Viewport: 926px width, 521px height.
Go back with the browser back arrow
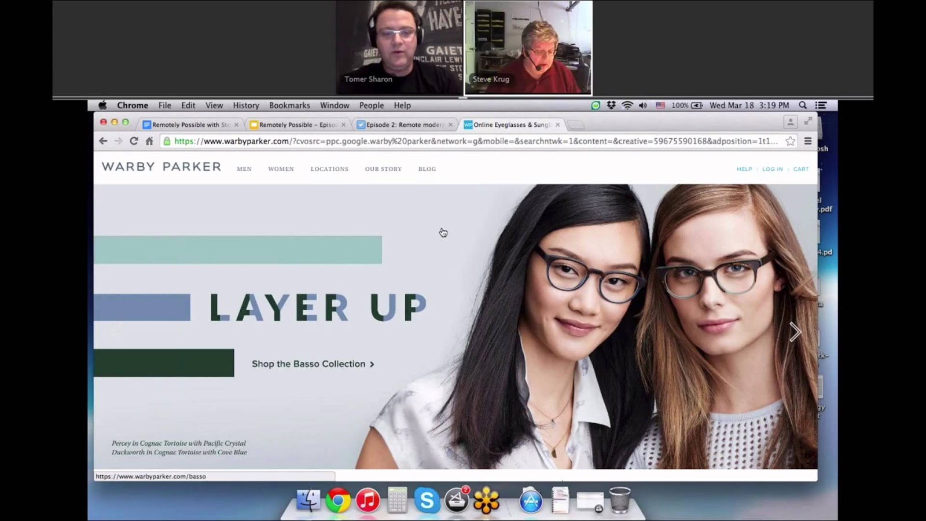point(103,141)
